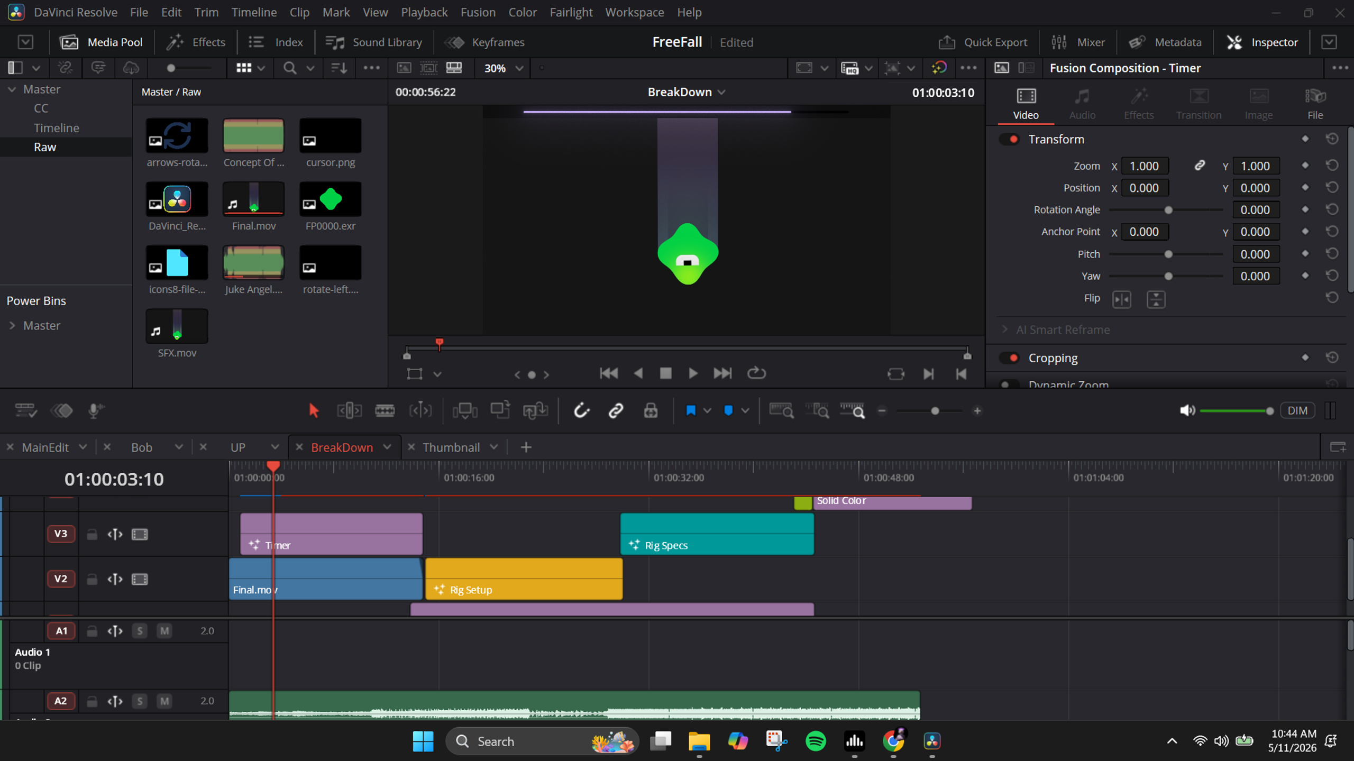Image resolution: width=1354 pixels, height=761 pixels.
Task: Open the 30% viewer zoom dropdown
Action: pos(504,68)
